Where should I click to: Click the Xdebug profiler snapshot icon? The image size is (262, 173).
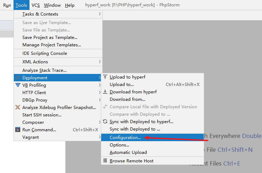click(x=18, y=107)
